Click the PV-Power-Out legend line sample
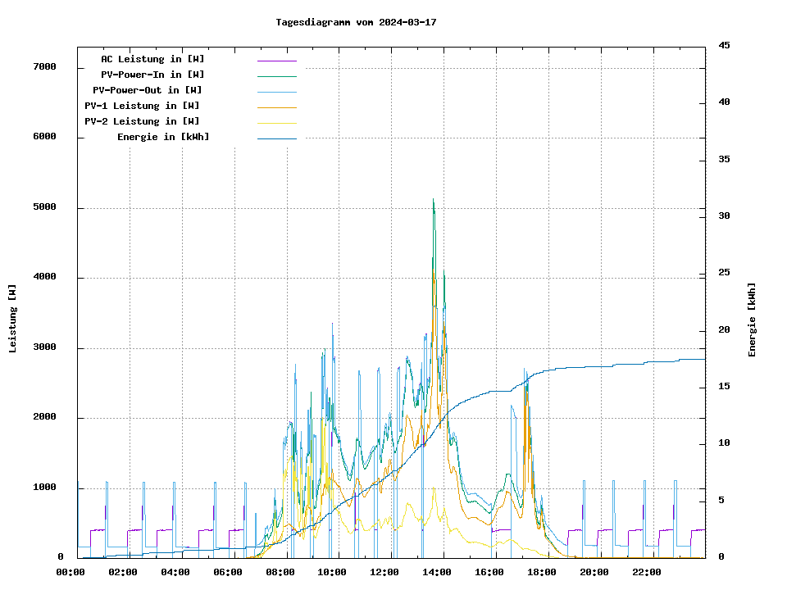 click(x=276, y=92)
